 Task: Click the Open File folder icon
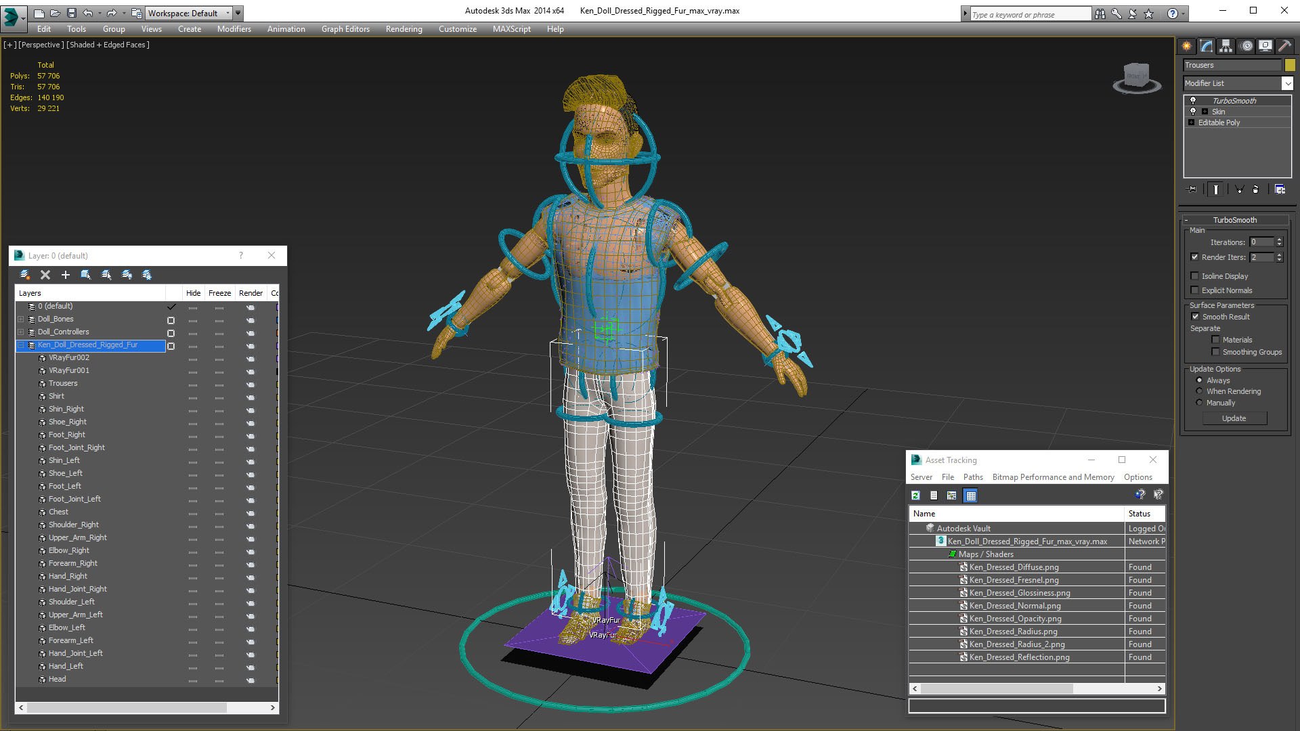pos(55,13)
